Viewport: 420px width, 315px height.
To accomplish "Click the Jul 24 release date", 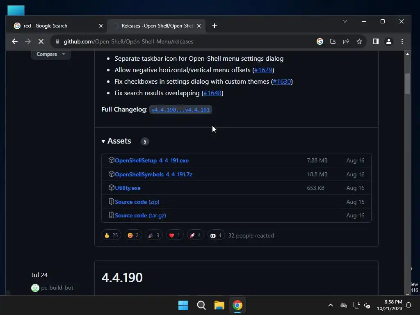I will point(39,275).
